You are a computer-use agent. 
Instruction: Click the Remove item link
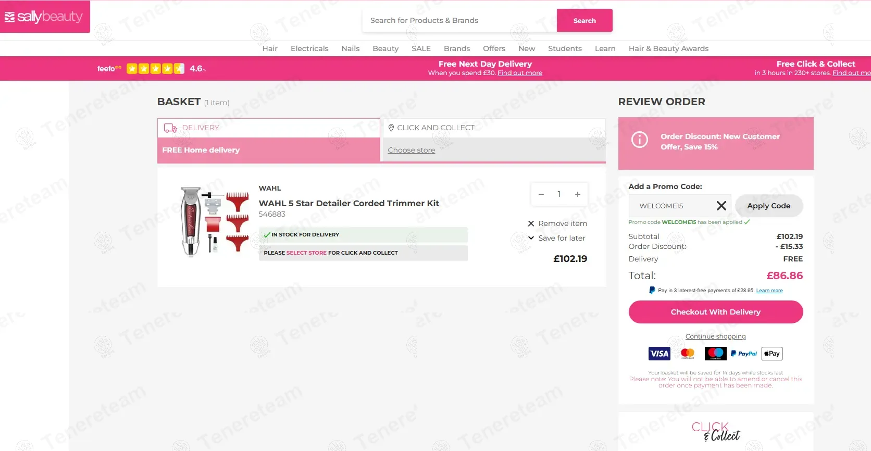pos(563,223)
